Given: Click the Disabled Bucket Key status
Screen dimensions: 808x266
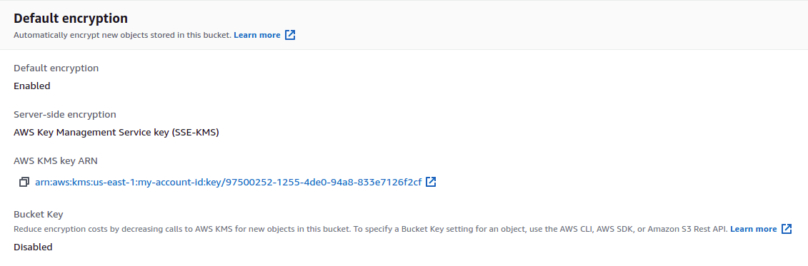Looking at the screenshot, I should (33, 247).
